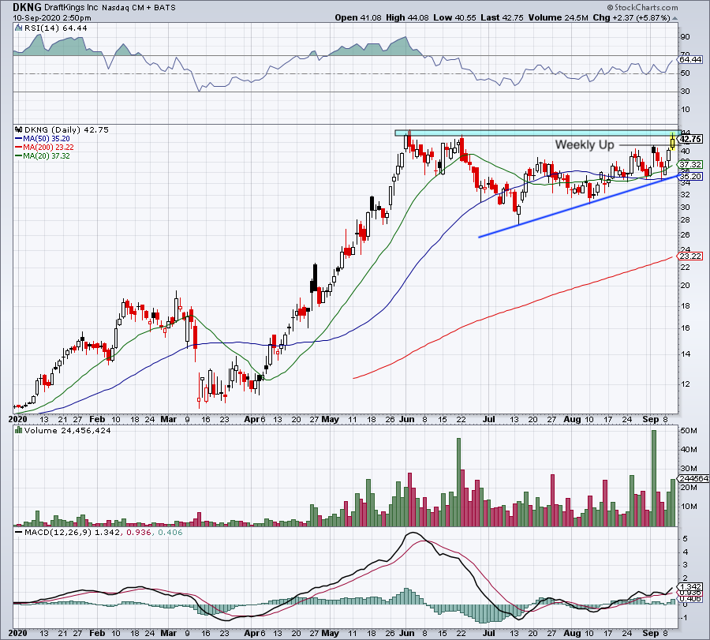The width and height of the screenshot is (710, 640).
Task: Click the 24456424 volume tag on right axis
Action: 693,478
